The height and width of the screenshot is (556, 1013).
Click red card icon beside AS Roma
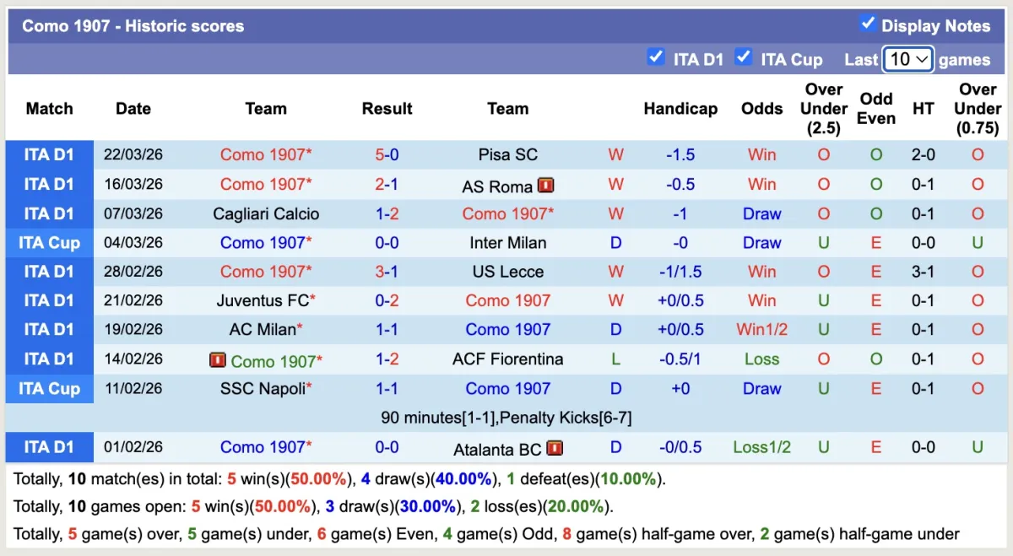[546, 186]
